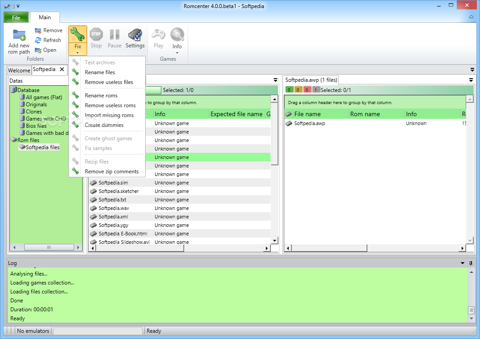Select Games with CHD tree item

[46, 119]
